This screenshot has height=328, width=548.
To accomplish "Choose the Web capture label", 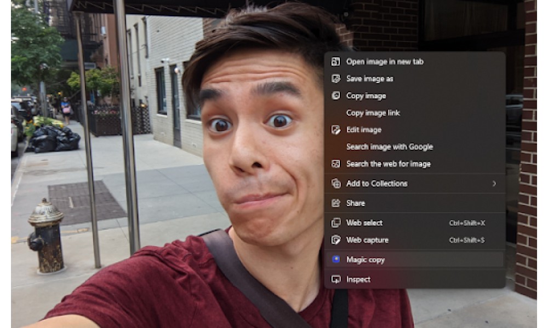I will coord(367,240).
